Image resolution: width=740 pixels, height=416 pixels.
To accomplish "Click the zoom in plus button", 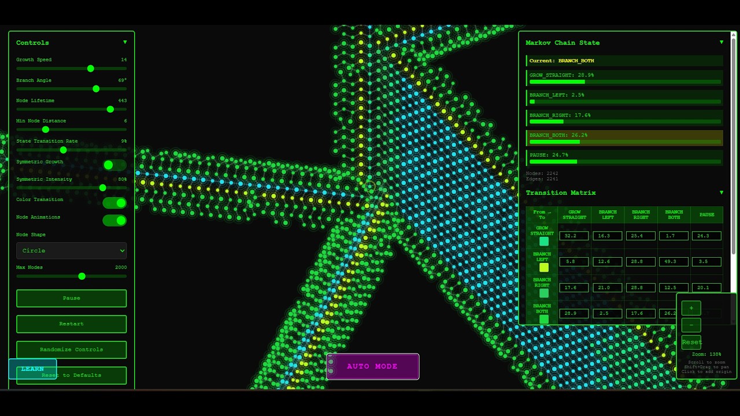I will (691, 308).
